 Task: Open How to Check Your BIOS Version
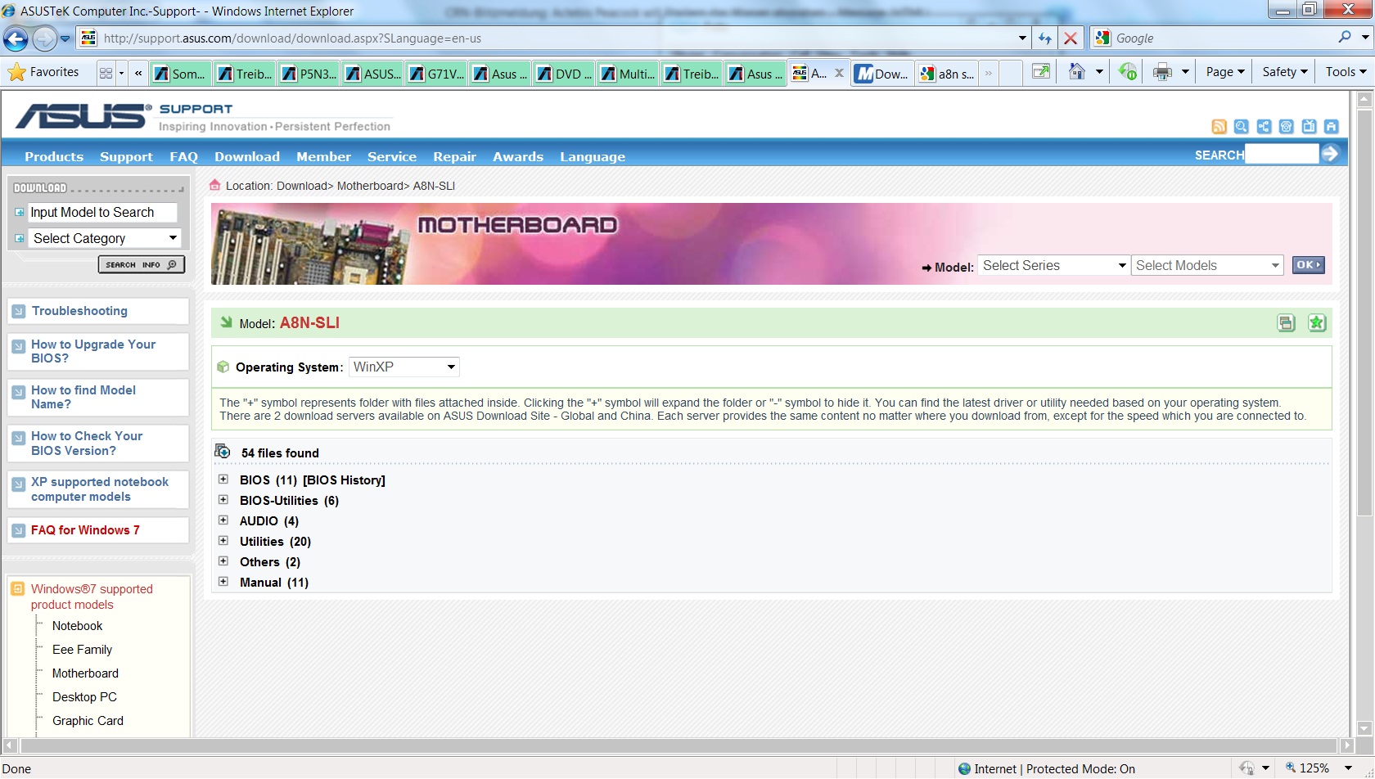pos(87,444)
